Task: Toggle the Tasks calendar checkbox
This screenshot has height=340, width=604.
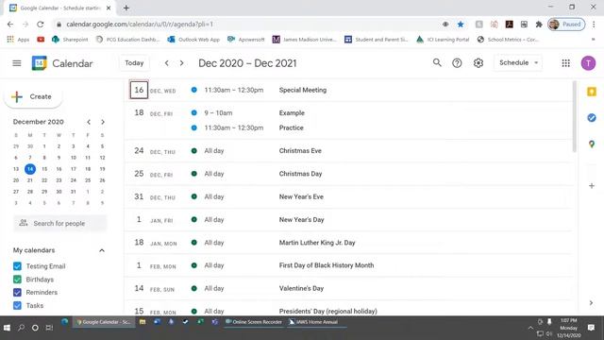Action: 17,305
